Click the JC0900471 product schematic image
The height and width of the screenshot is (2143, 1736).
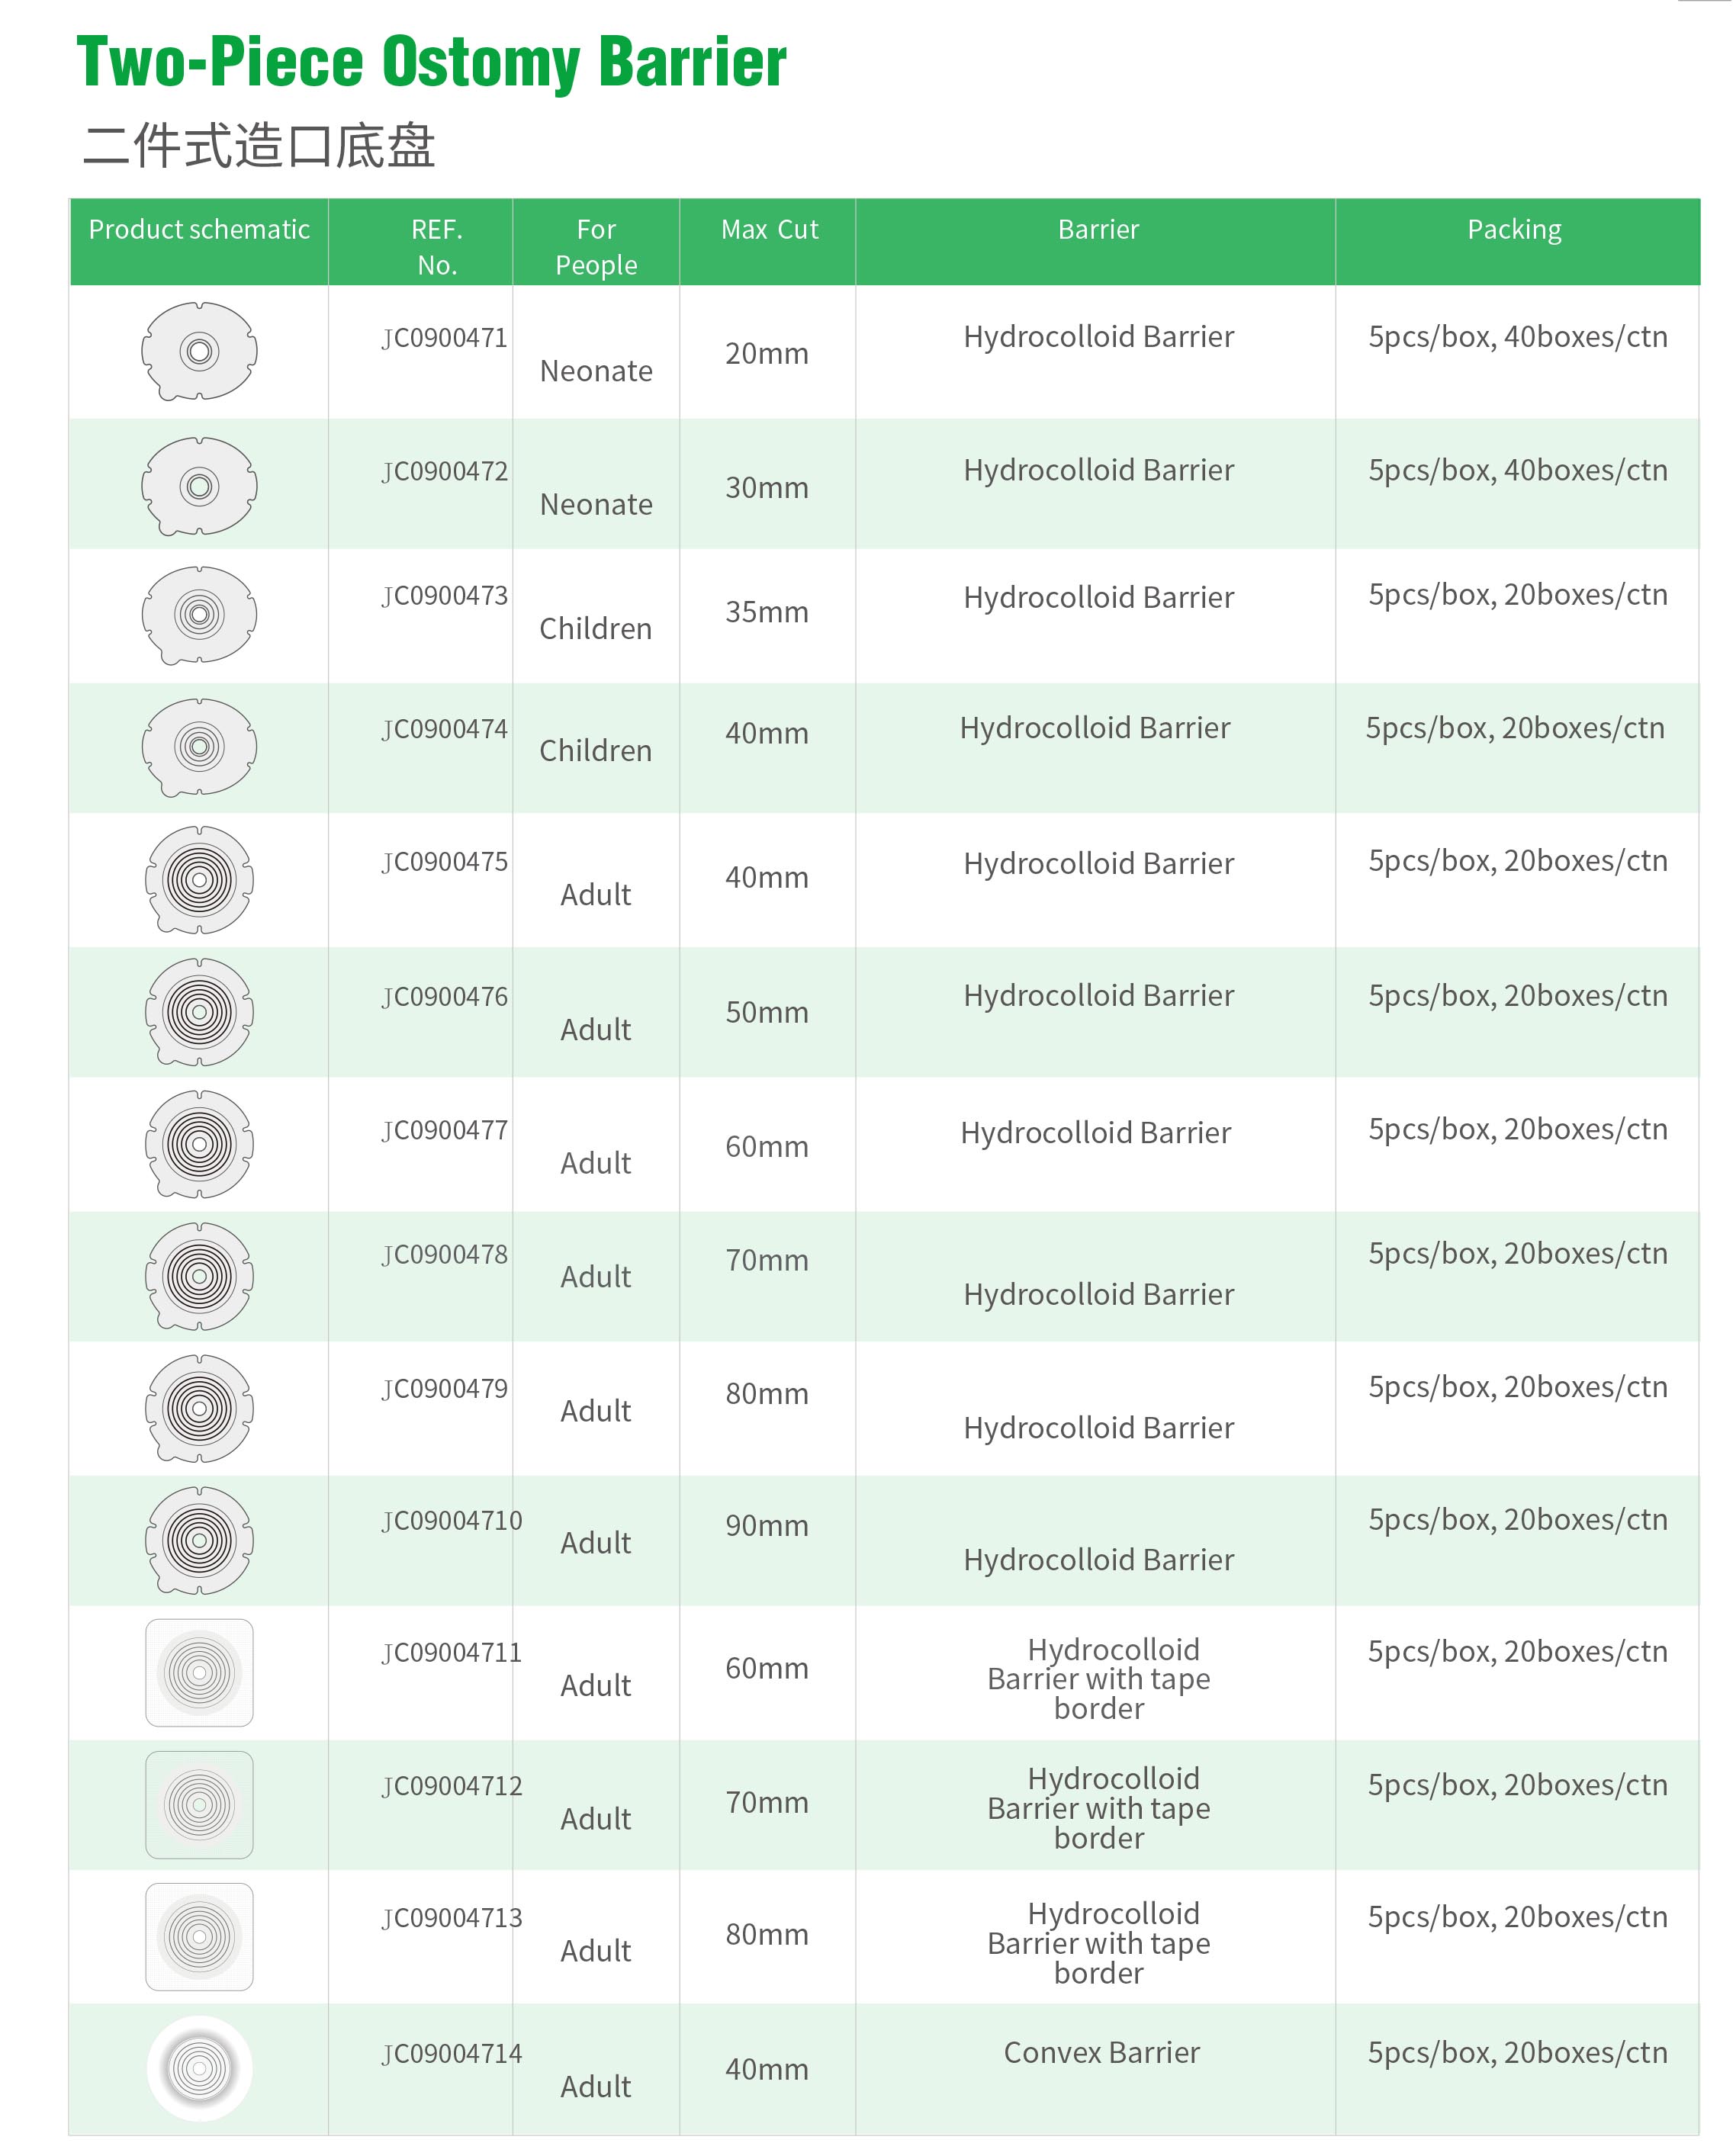(x=199, y=351)
